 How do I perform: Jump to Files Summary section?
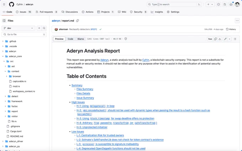85,89
